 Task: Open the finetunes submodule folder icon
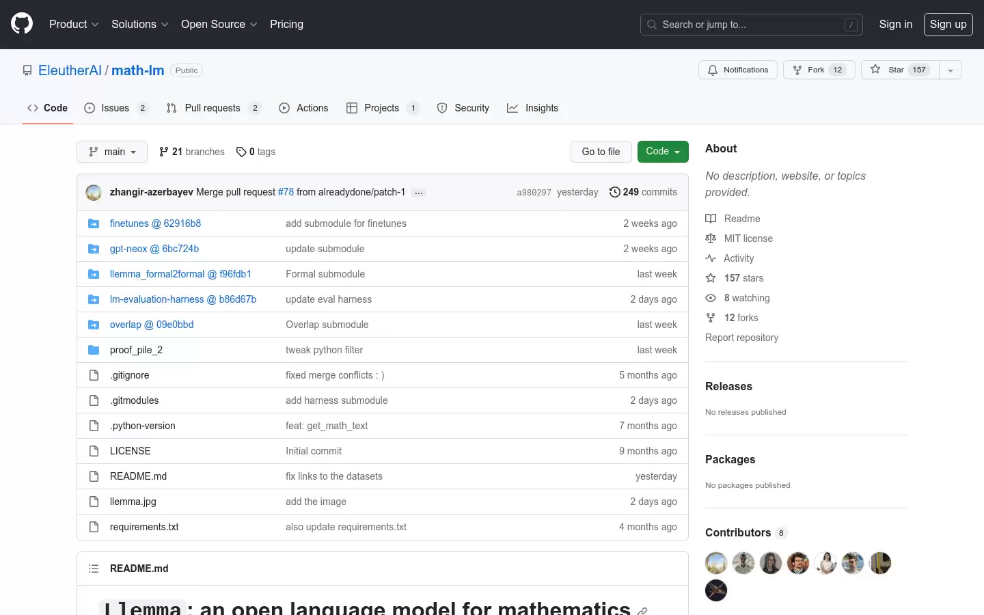click(94, 223)
